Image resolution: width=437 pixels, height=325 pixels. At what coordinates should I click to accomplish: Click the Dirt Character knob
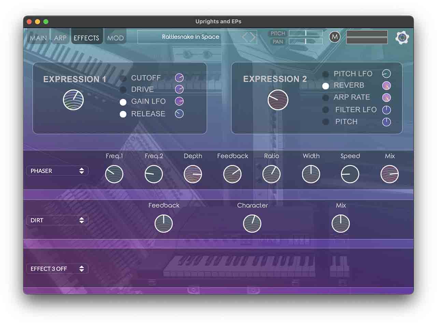point(252,224)
